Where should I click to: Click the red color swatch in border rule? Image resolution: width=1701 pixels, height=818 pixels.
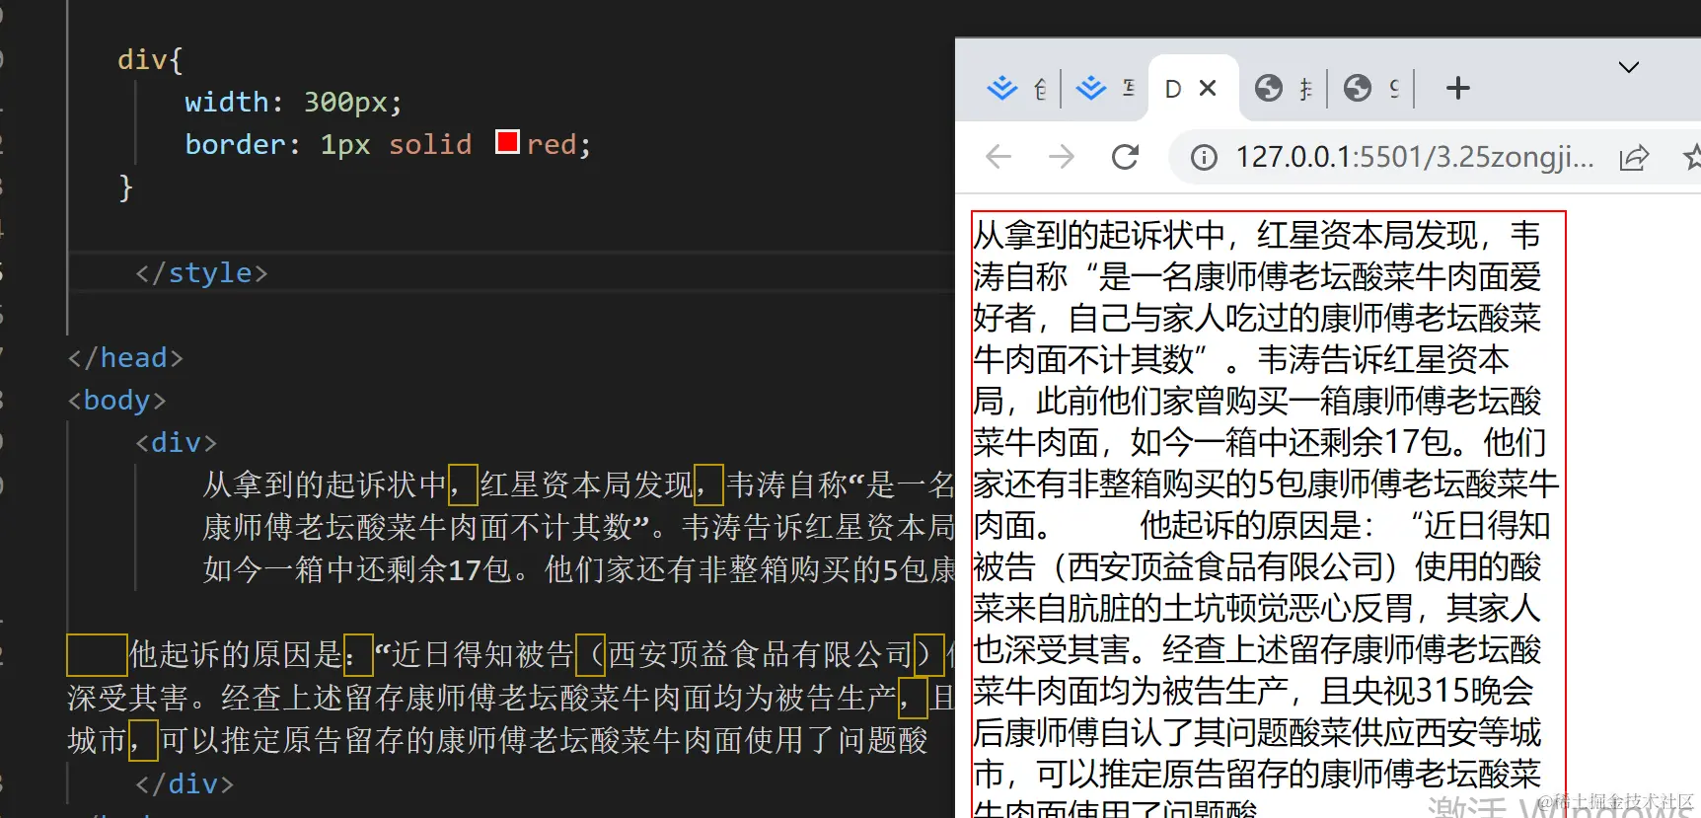(507, 142)
